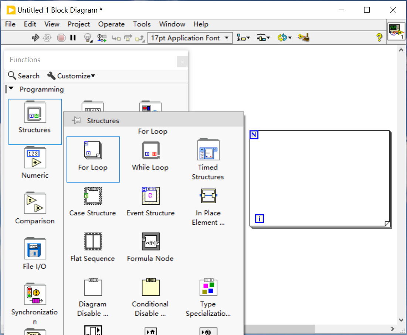Select the Conditional Disable structure
The image size is (407, 335).
tap(150, 298)
